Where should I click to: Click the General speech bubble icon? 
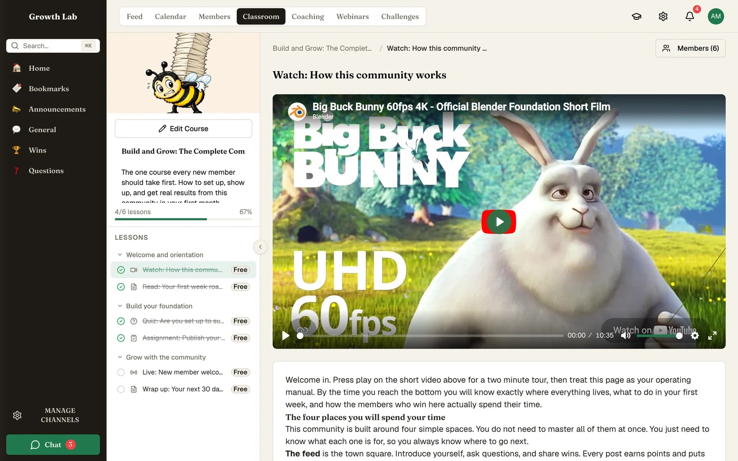click(17, 130)
